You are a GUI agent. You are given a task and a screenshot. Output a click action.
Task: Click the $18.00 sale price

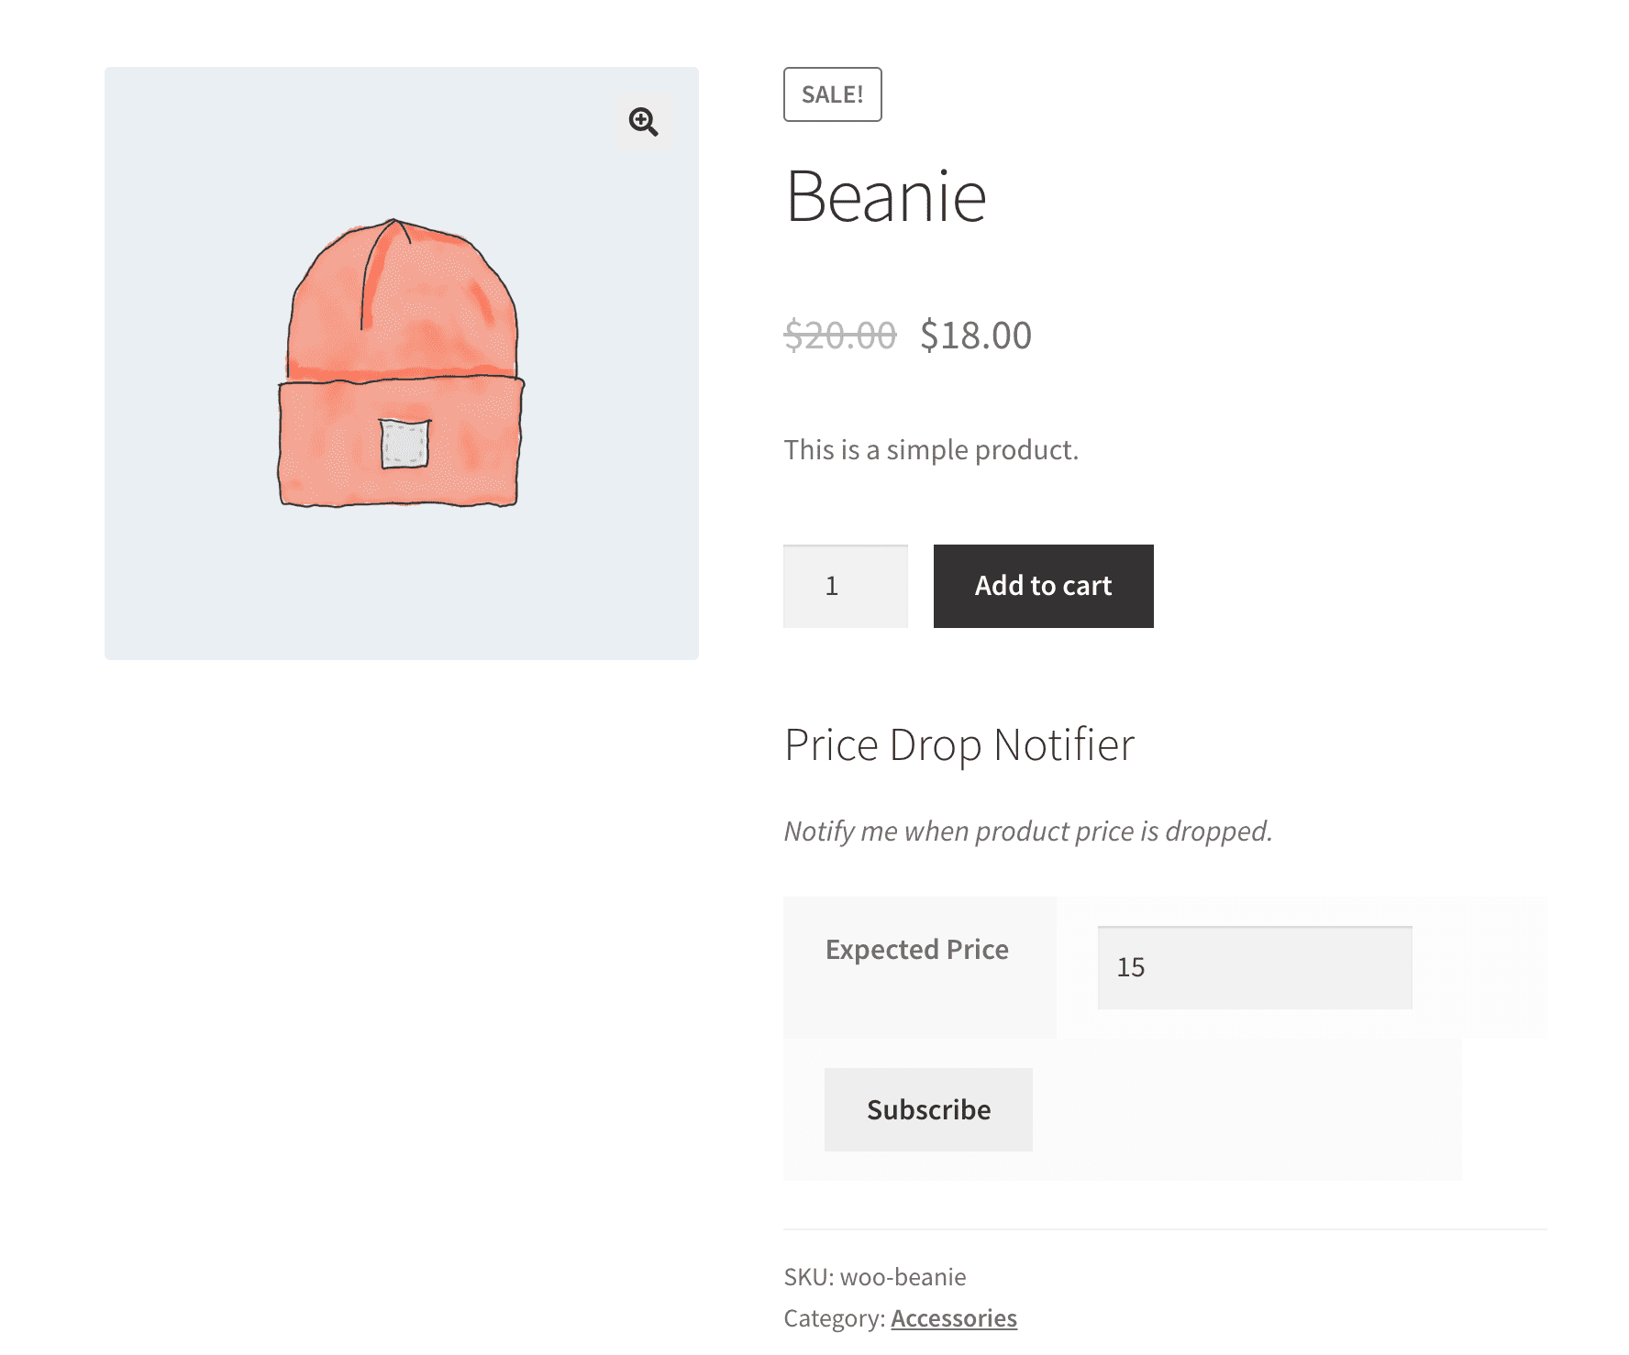[976, 336]
